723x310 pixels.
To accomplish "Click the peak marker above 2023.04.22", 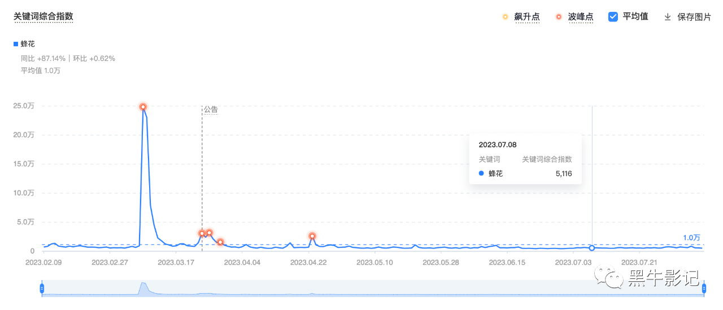I will pyautogui.click(x=312, y=236).
